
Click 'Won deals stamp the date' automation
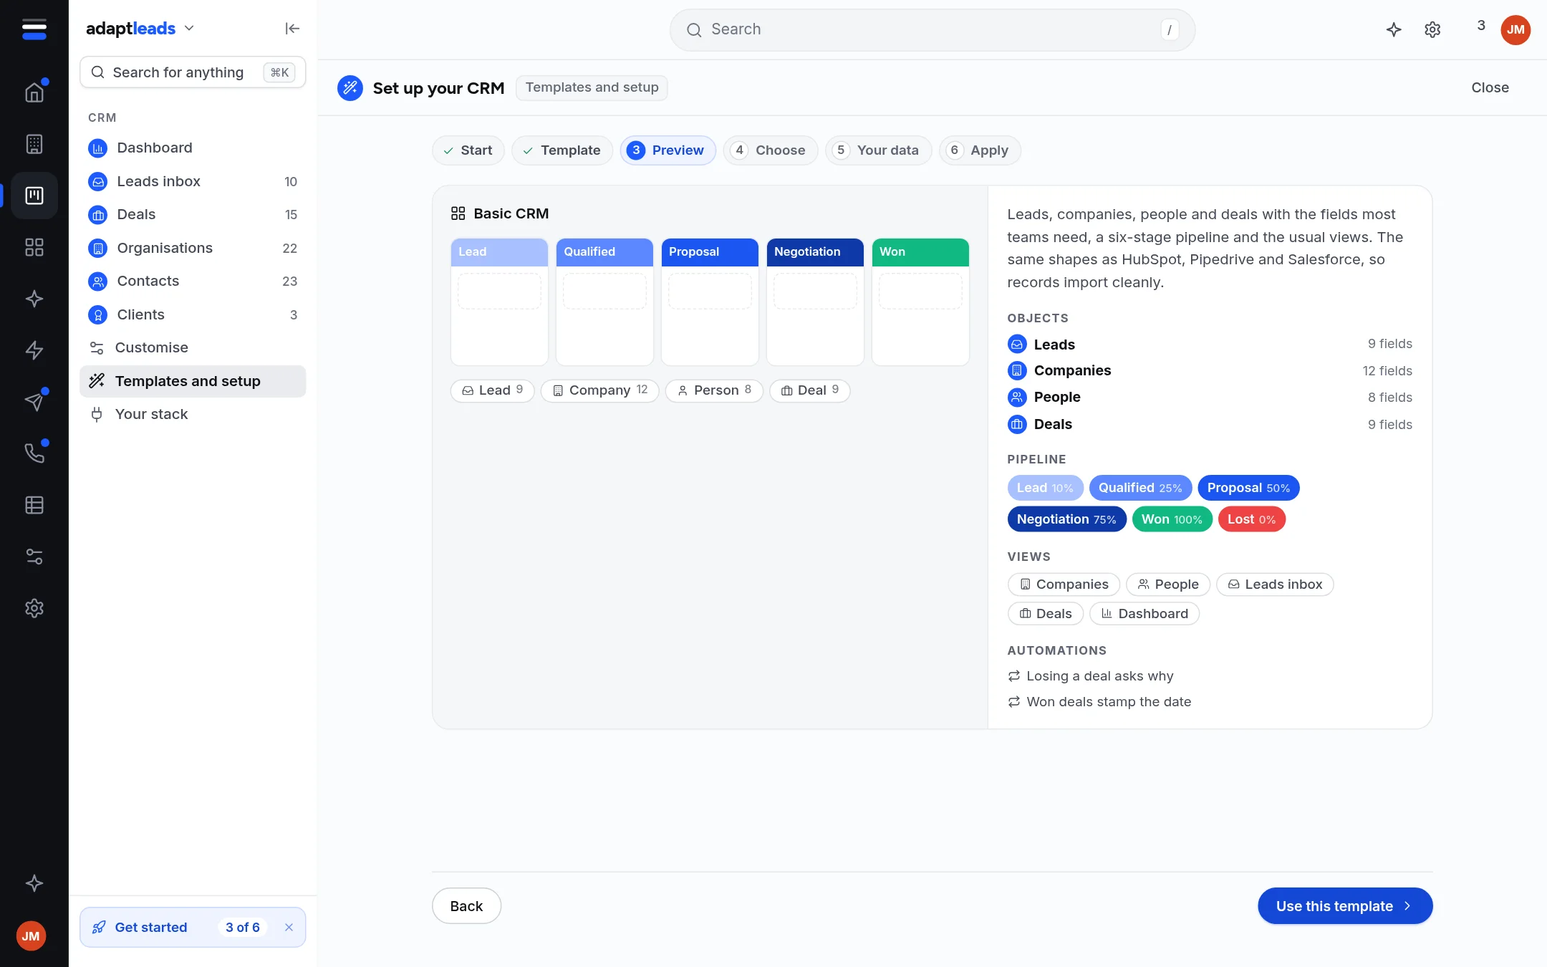click(x=1099, y=702)
